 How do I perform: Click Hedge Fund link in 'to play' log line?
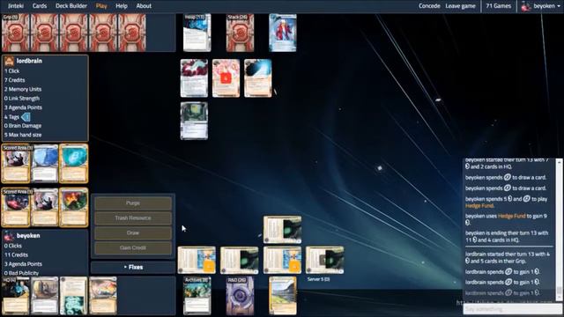coord(479,205)
